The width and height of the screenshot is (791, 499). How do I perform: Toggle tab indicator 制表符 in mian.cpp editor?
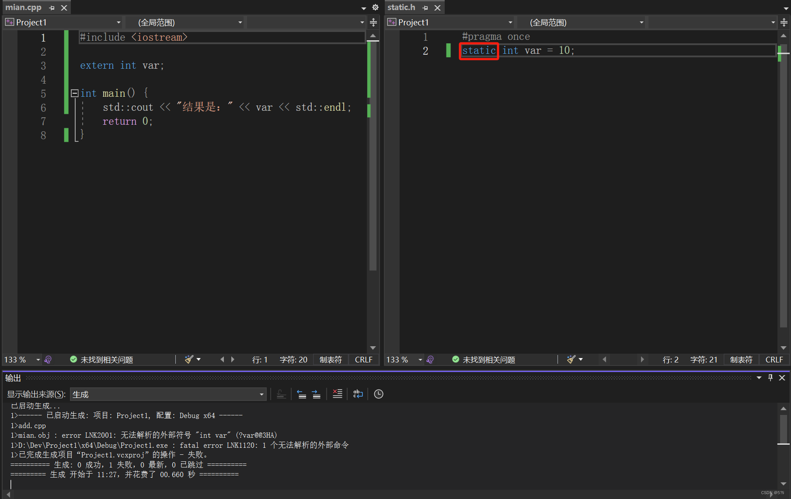pos(331,360)
